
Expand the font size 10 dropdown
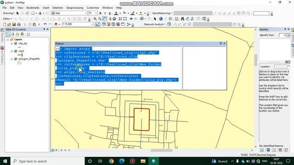[x=96, y=13]
